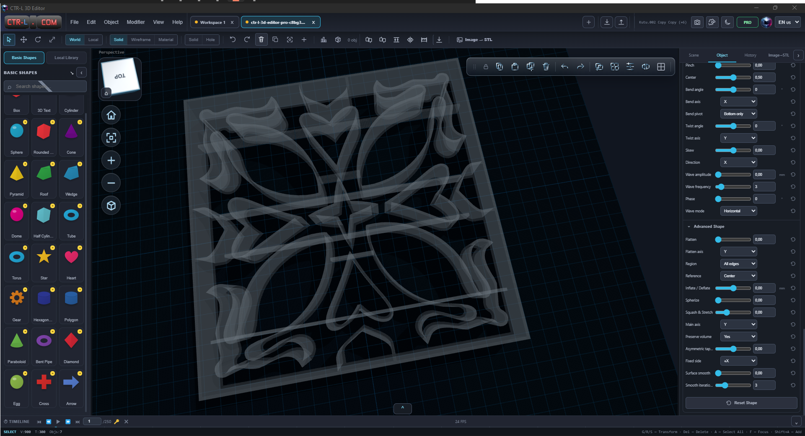Click the viewport home view button

click(111, 115)
